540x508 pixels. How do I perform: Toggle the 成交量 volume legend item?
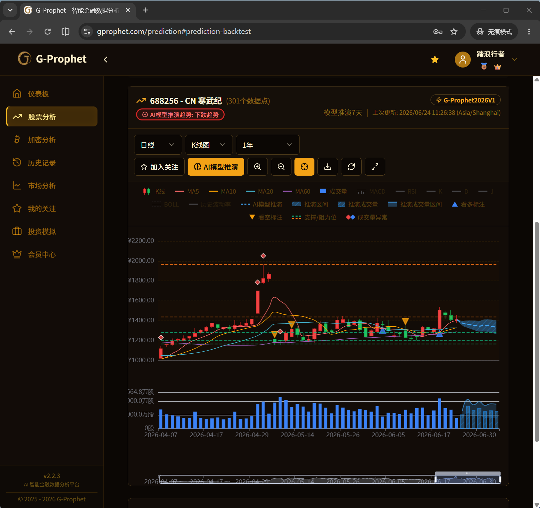pyautogui.click(x=333, y=191)
